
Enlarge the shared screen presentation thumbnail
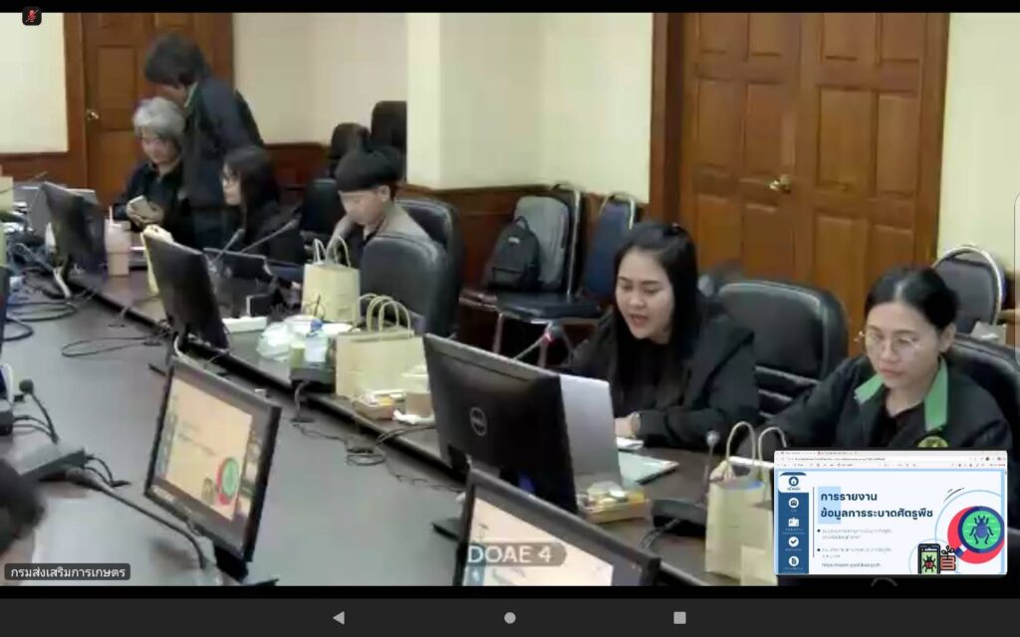[891, 513]
